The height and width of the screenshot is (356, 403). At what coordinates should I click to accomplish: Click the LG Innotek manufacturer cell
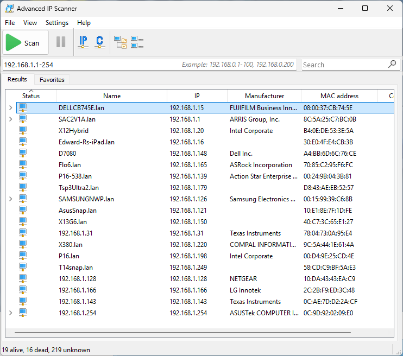pos(245,290)
